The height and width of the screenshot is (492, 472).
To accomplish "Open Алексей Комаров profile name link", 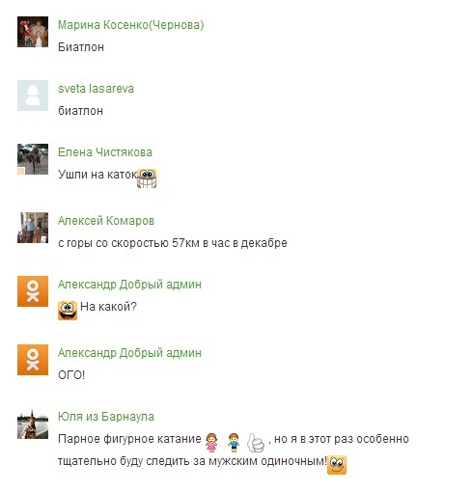I will point(106,221).
